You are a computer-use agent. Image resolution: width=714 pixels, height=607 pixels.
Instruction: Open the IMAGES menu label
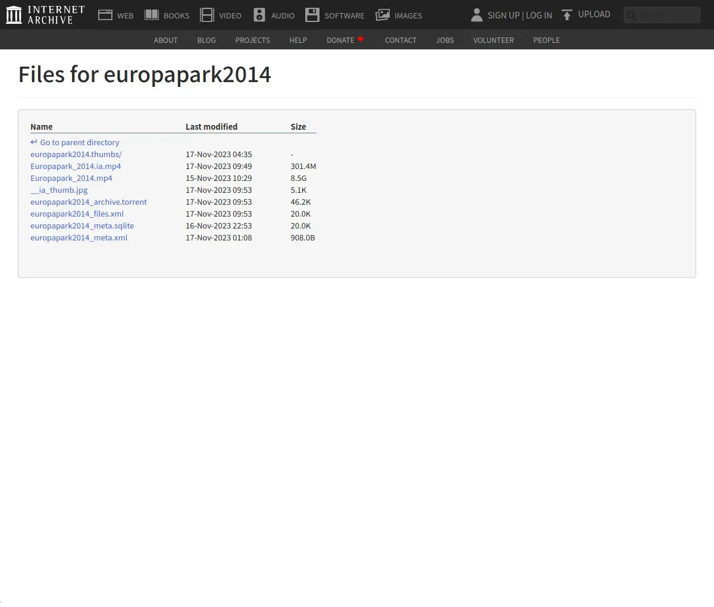(x=408, y=16)
